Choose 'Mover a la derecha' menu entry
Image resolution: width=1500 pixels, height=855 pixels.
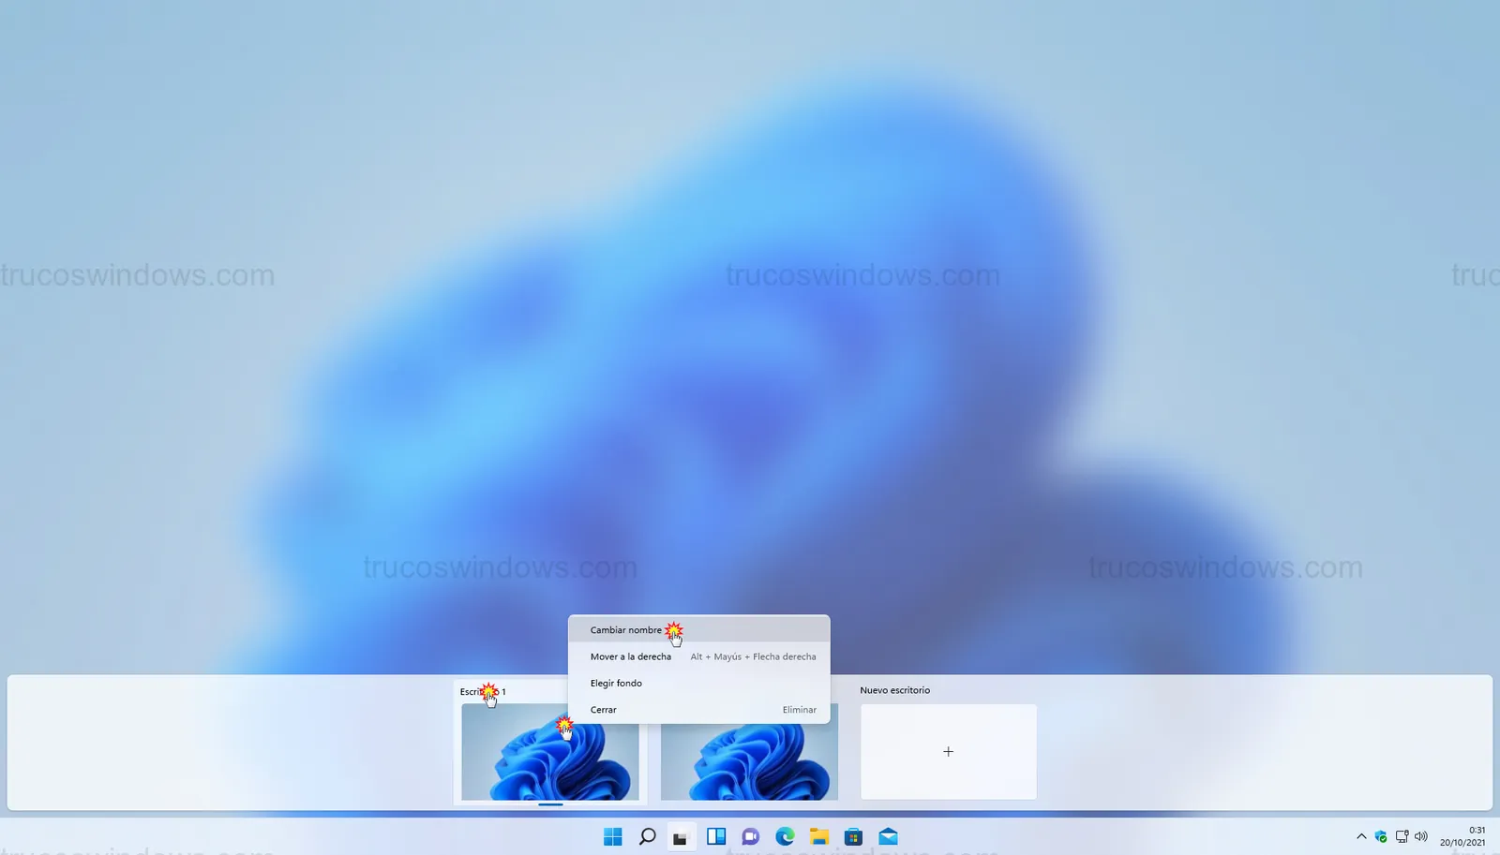pyautogui.click(x=631, y=656)
